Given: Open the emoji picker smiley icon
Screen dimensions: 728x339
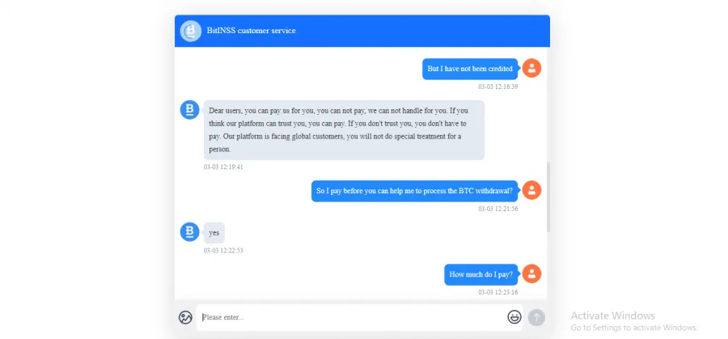Looking at the screenshot, I should point(514,318).
